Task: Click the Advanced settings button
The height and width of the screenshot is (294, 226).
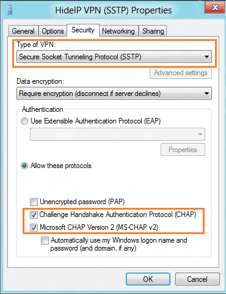Action: pyautogui.click(x=181, y=73)
